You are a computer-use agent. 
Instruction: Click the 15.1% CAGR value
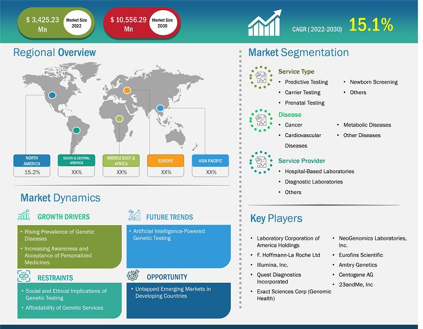371,25
